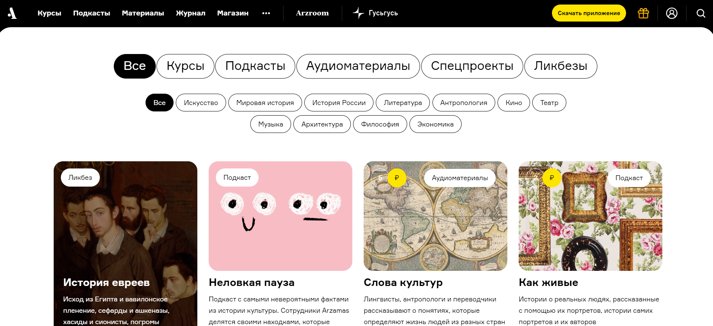
Task: Click the Скачать приложение button
Action: 589,13
